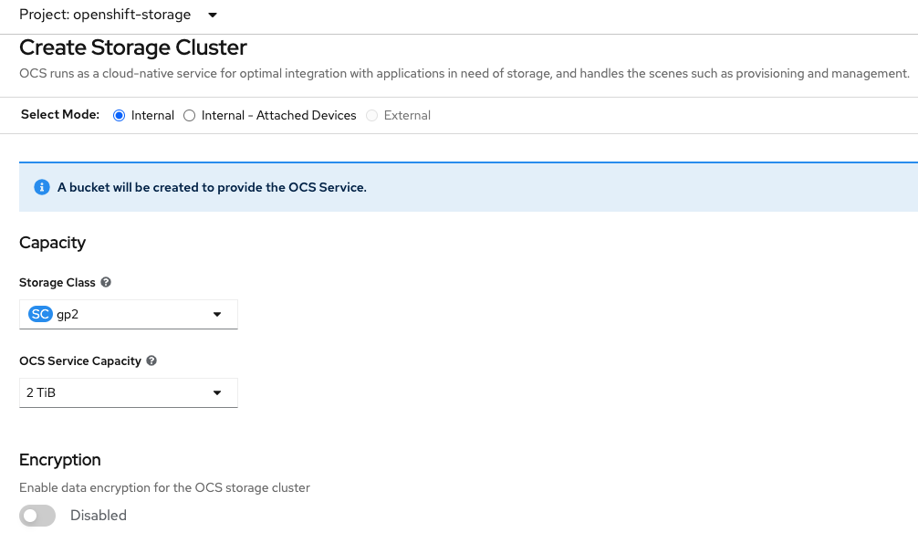The image size is (918, 543).
Task: Click the Capacity section heading
Action: [53, 243]
